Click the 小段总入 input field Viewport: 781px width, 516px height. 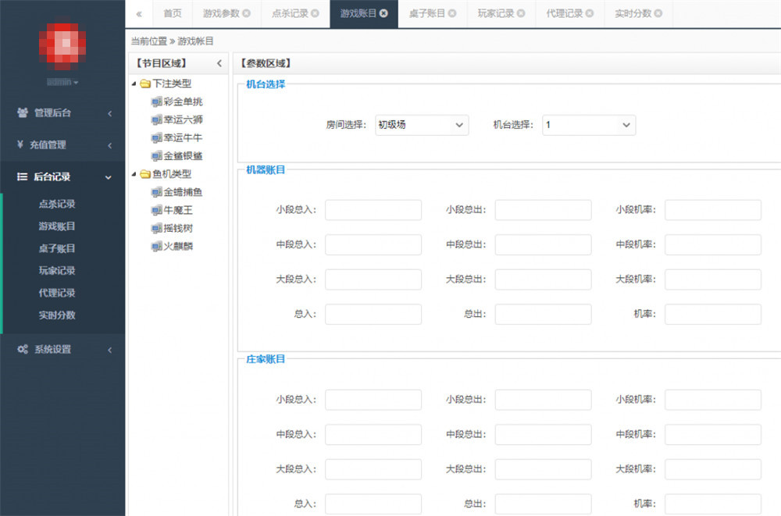click(373, 209)
